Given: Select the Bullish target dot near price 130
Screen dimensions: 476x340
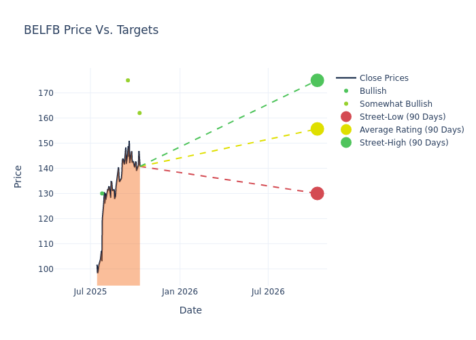Looking at the screenshot, I should (x=102, y=193).
